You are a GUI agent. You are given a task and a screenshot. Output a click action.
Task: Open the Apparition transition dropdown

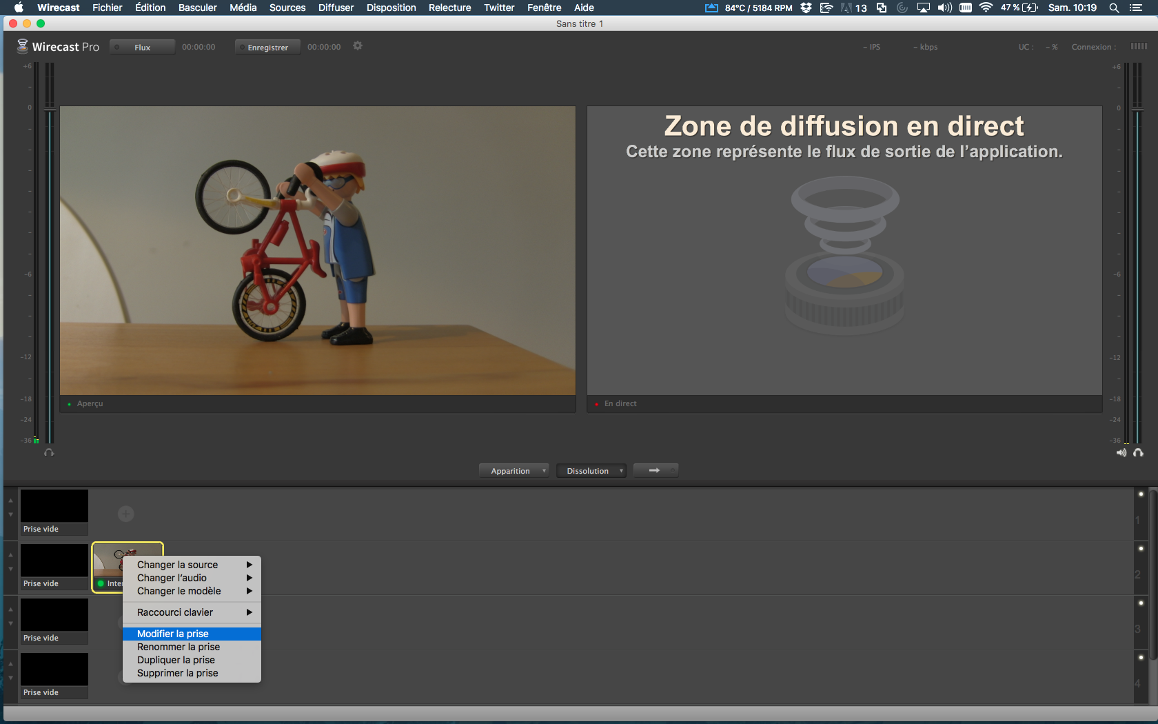tap(514, 471)
